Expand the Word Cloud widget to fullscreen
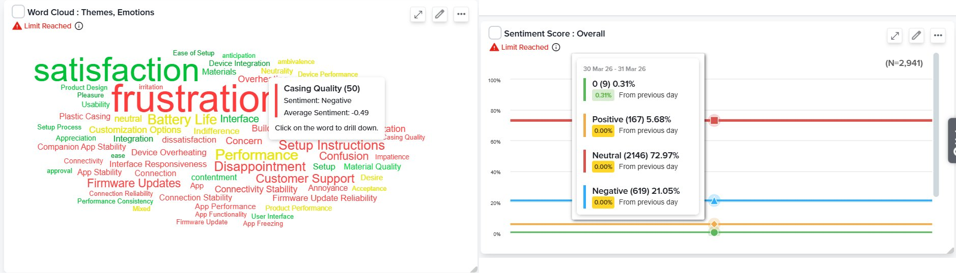Image resolution: width=956 pixels, height=273 pixels. [x=418, y=15]
